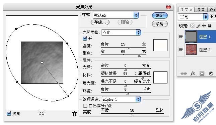Image resolution: width=216 pixels, height=125 pixels.
Task: Click the light direction handle at line end
Action: [68, 96]
